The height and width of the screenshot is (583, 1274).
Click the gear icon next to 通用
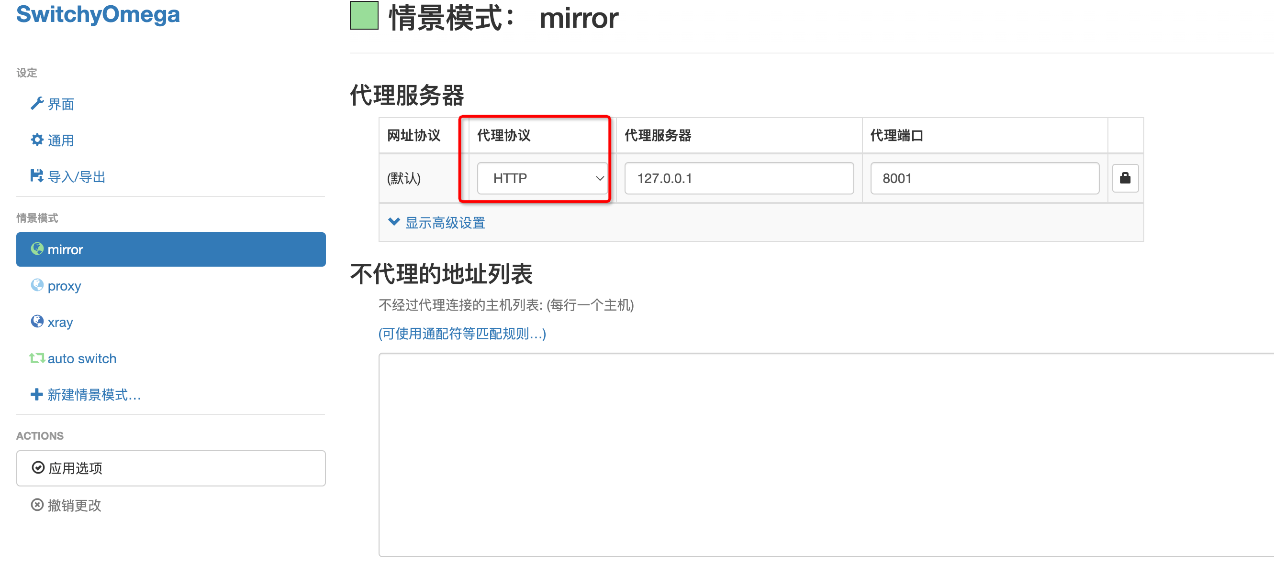[36, 140]
